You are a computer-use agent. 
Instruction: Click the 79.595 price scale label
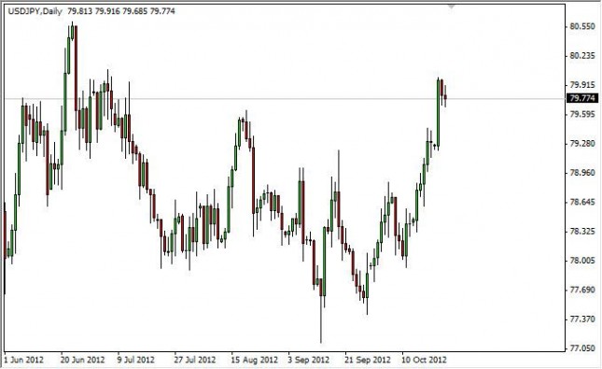coord(582,115)
